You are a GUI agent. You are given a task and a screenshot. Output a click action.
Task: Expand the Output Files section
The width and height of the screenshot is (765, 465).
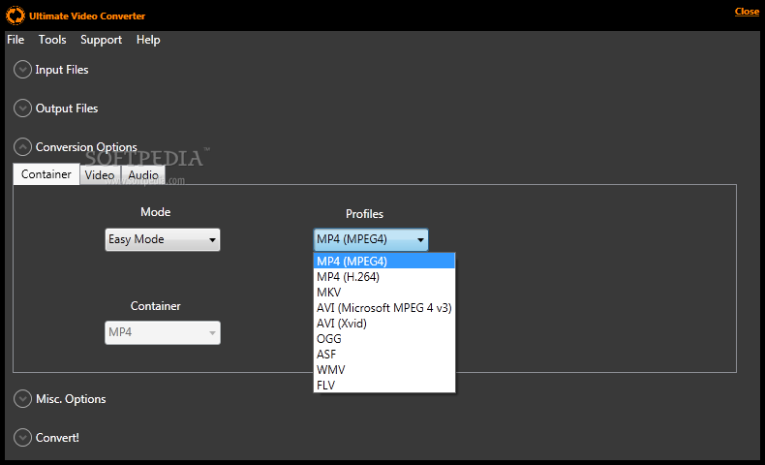22,108
